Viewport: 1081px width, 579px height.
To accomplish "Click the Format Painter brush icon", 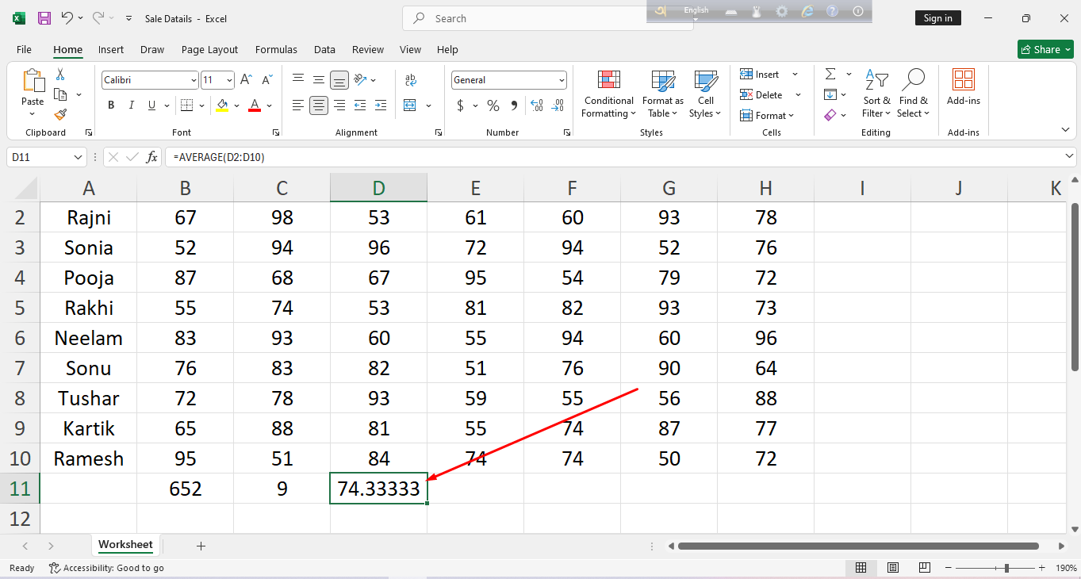I will tap(60, 114).
